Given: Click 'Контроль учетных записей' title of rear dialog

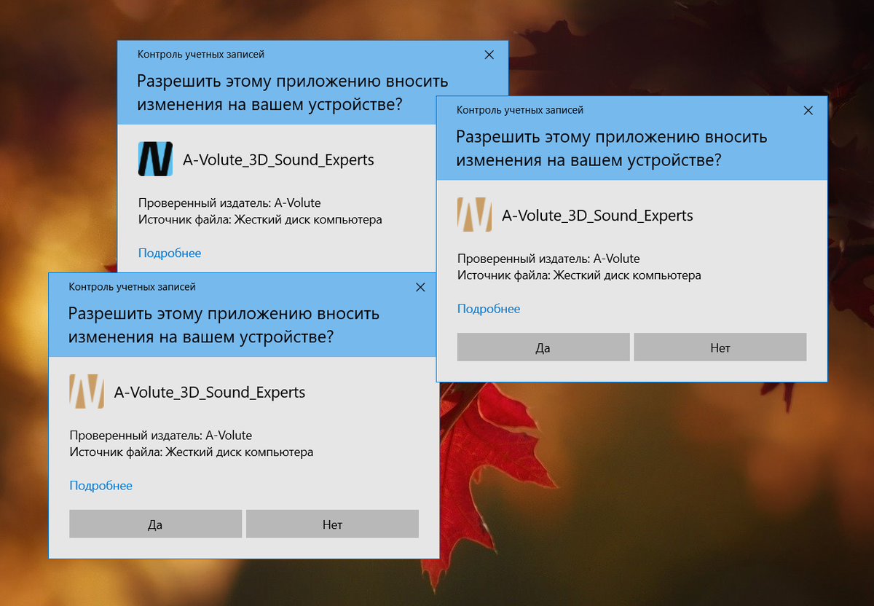Looking at the screenshot, I should click(201, 55).
